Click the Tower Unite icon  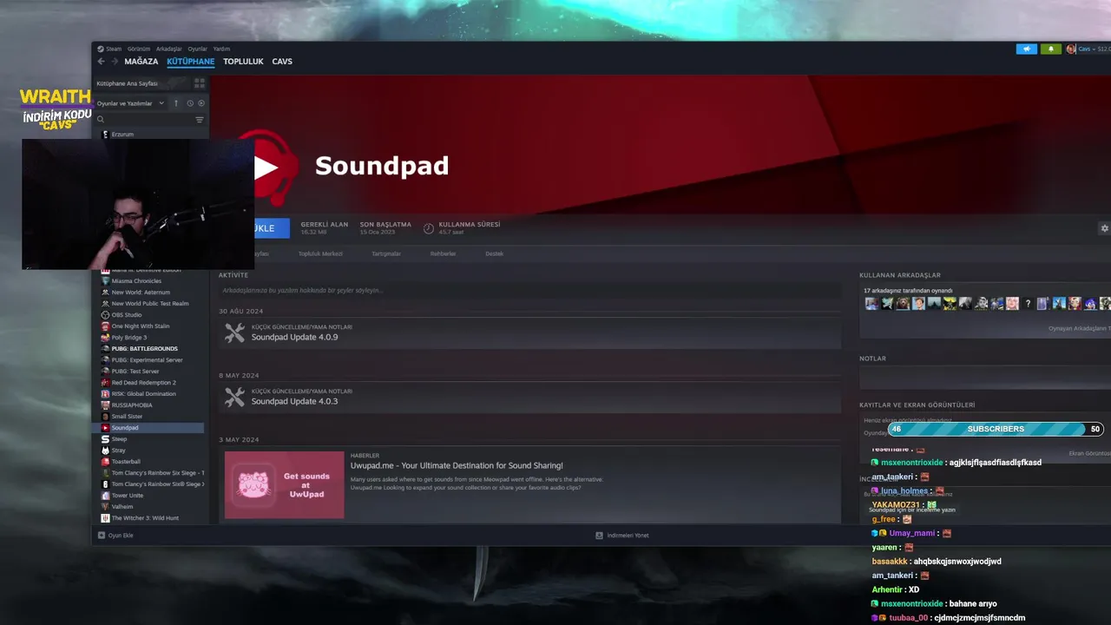pos(105,496)
